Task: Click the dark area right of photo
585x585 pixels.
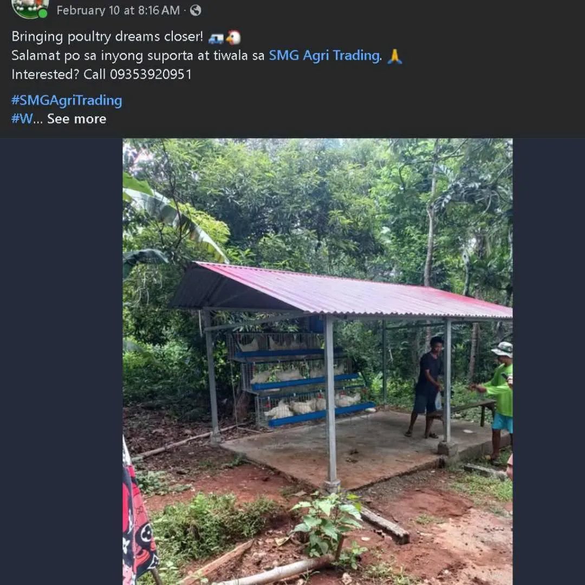Action: click(549, 361)
